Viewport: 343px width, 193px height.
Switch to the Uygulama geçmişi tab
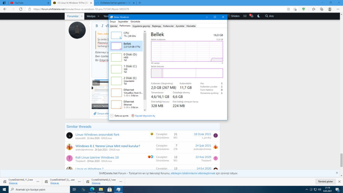pos(141,26)
